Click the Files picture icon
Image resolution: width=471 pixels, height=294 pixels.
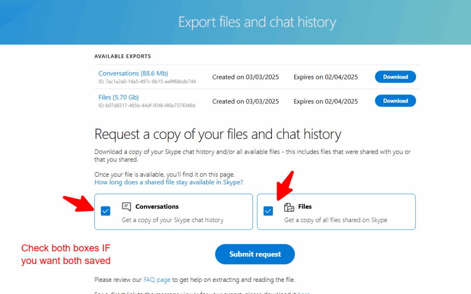(289, 207)
